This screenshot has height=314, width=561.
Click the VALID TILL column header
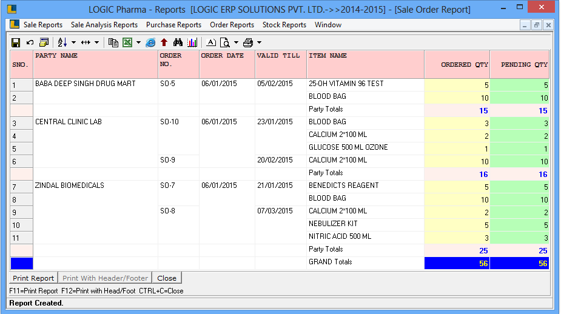281,64
